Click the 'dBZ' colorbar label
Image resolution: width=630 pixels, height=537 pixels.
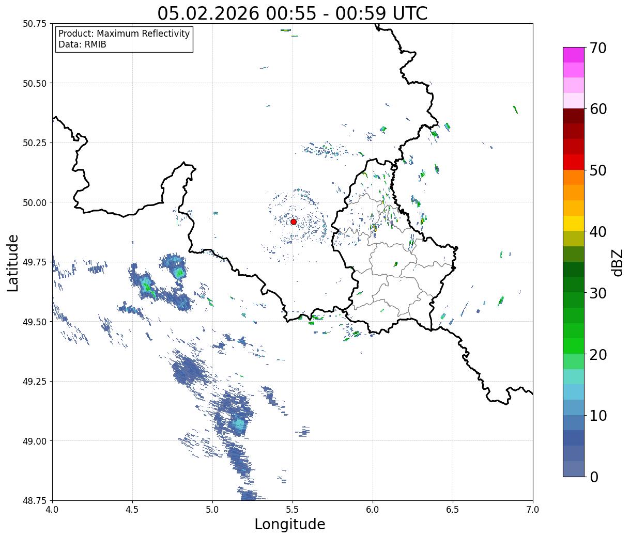point(618,262)
